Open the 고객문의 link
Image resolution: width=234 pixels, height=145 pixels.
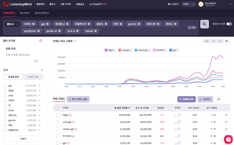(x=173, y=4)
